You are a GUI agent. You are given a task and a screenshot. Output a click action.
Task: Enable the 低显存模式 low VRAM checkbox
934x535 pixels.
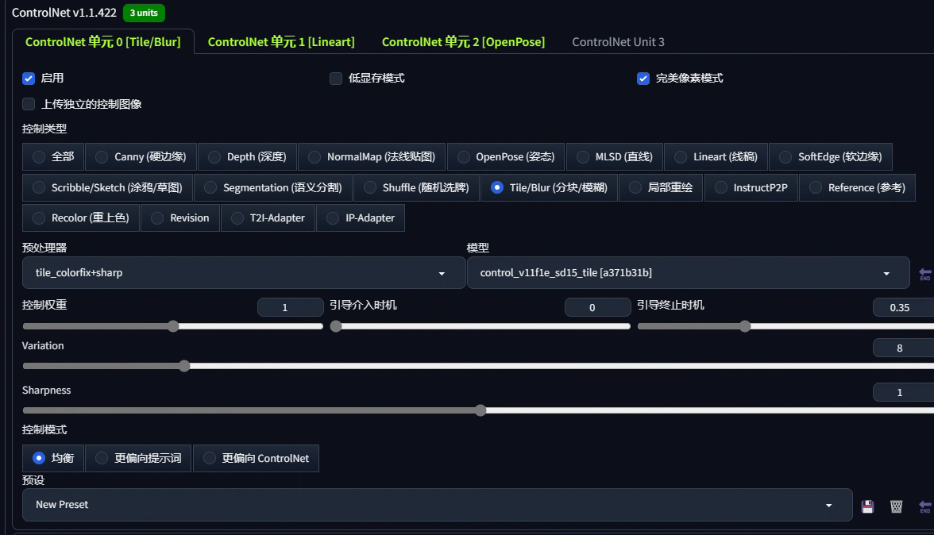coord(336,78)
